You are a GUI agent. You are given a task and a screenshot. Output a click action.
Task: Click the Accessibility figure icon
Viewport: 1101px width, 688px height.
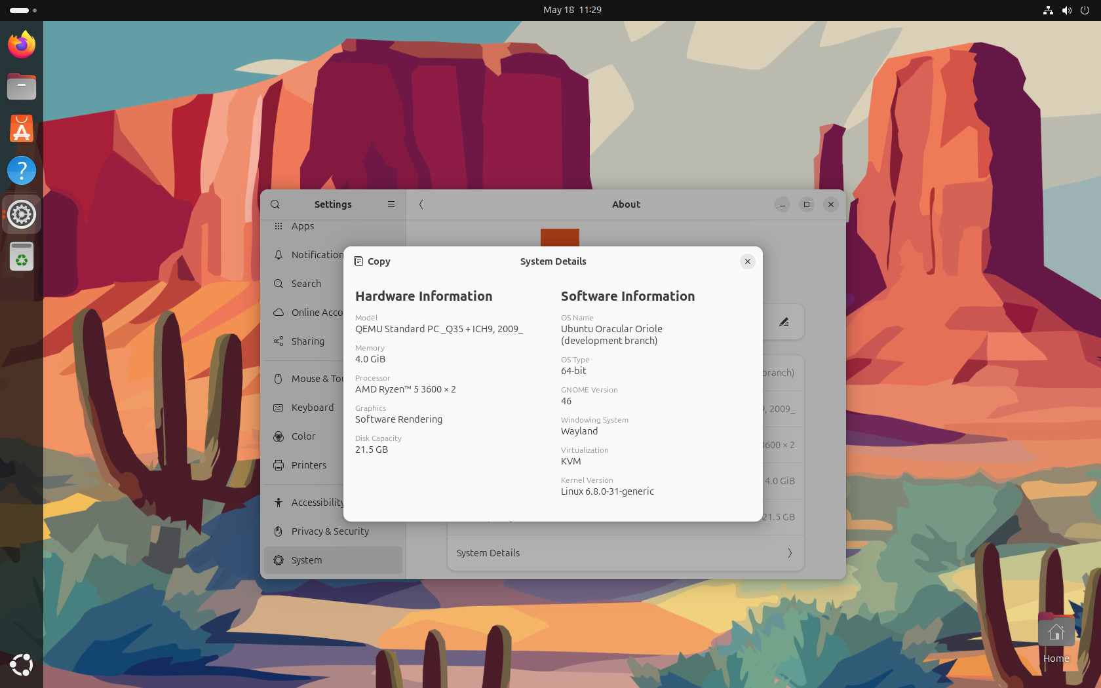click(279, 503)
